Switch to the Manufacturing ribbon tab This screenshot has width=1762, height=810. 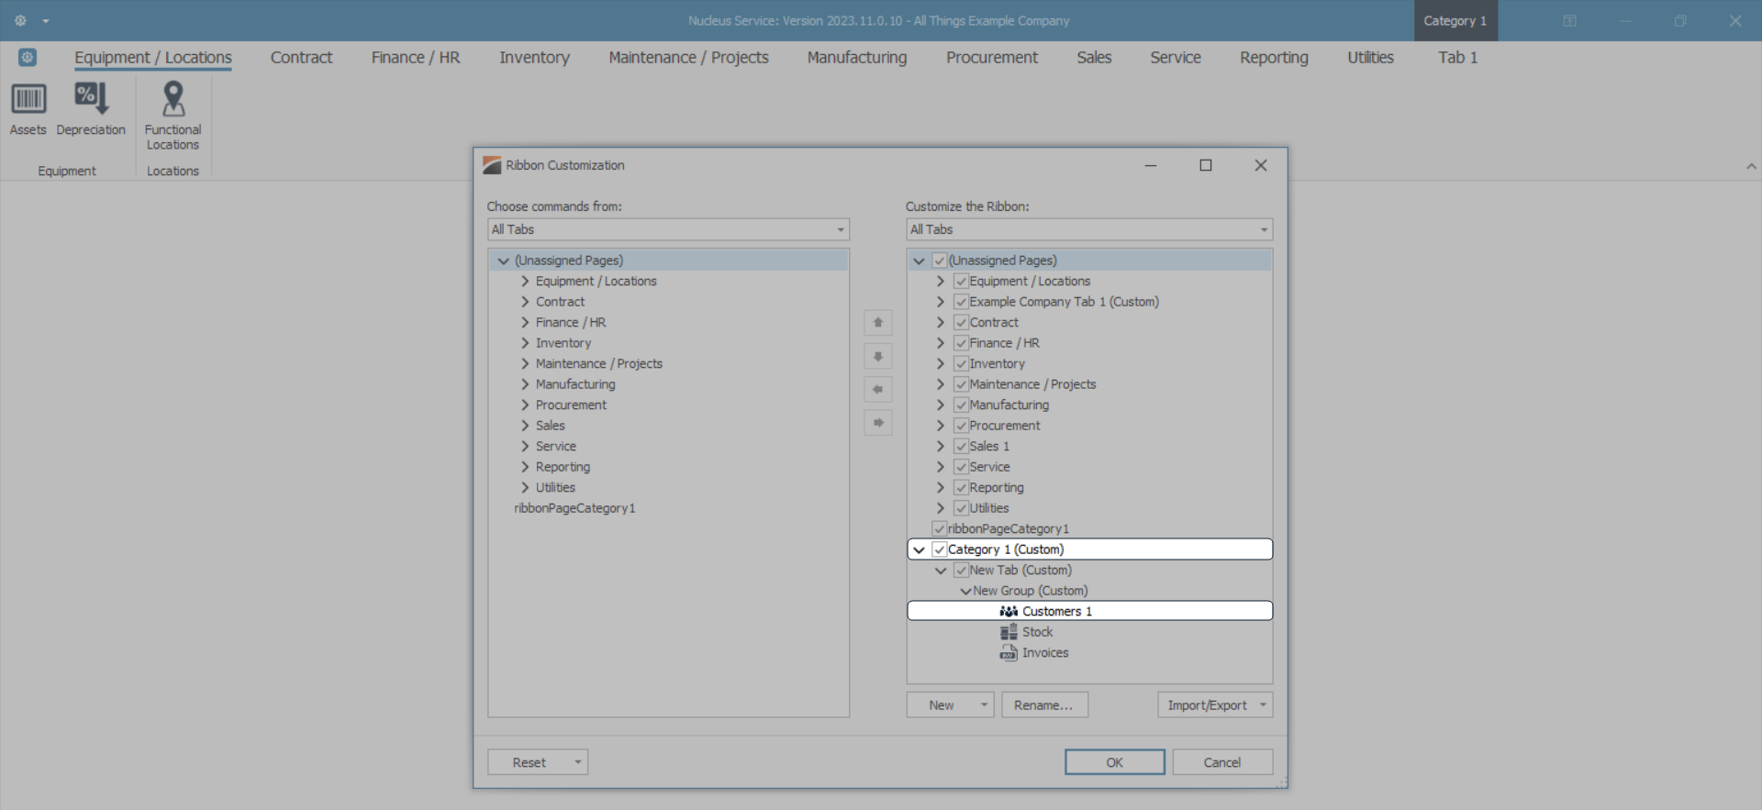pos(857,58)
